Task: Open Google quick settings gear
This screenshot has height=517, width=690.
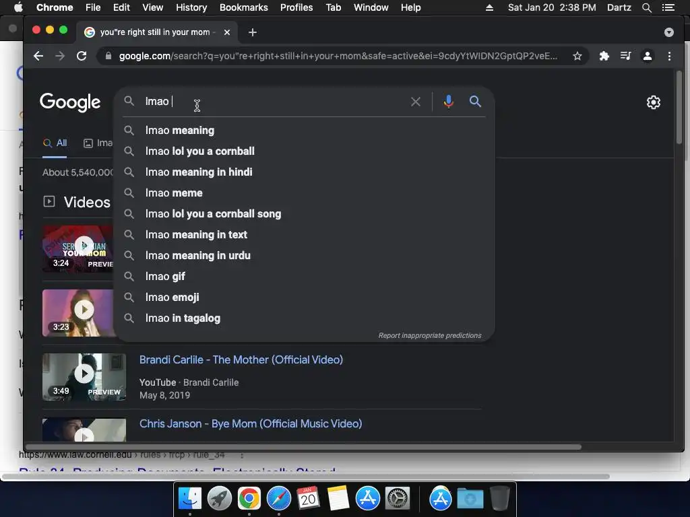Action: click(x=654, y=102)
